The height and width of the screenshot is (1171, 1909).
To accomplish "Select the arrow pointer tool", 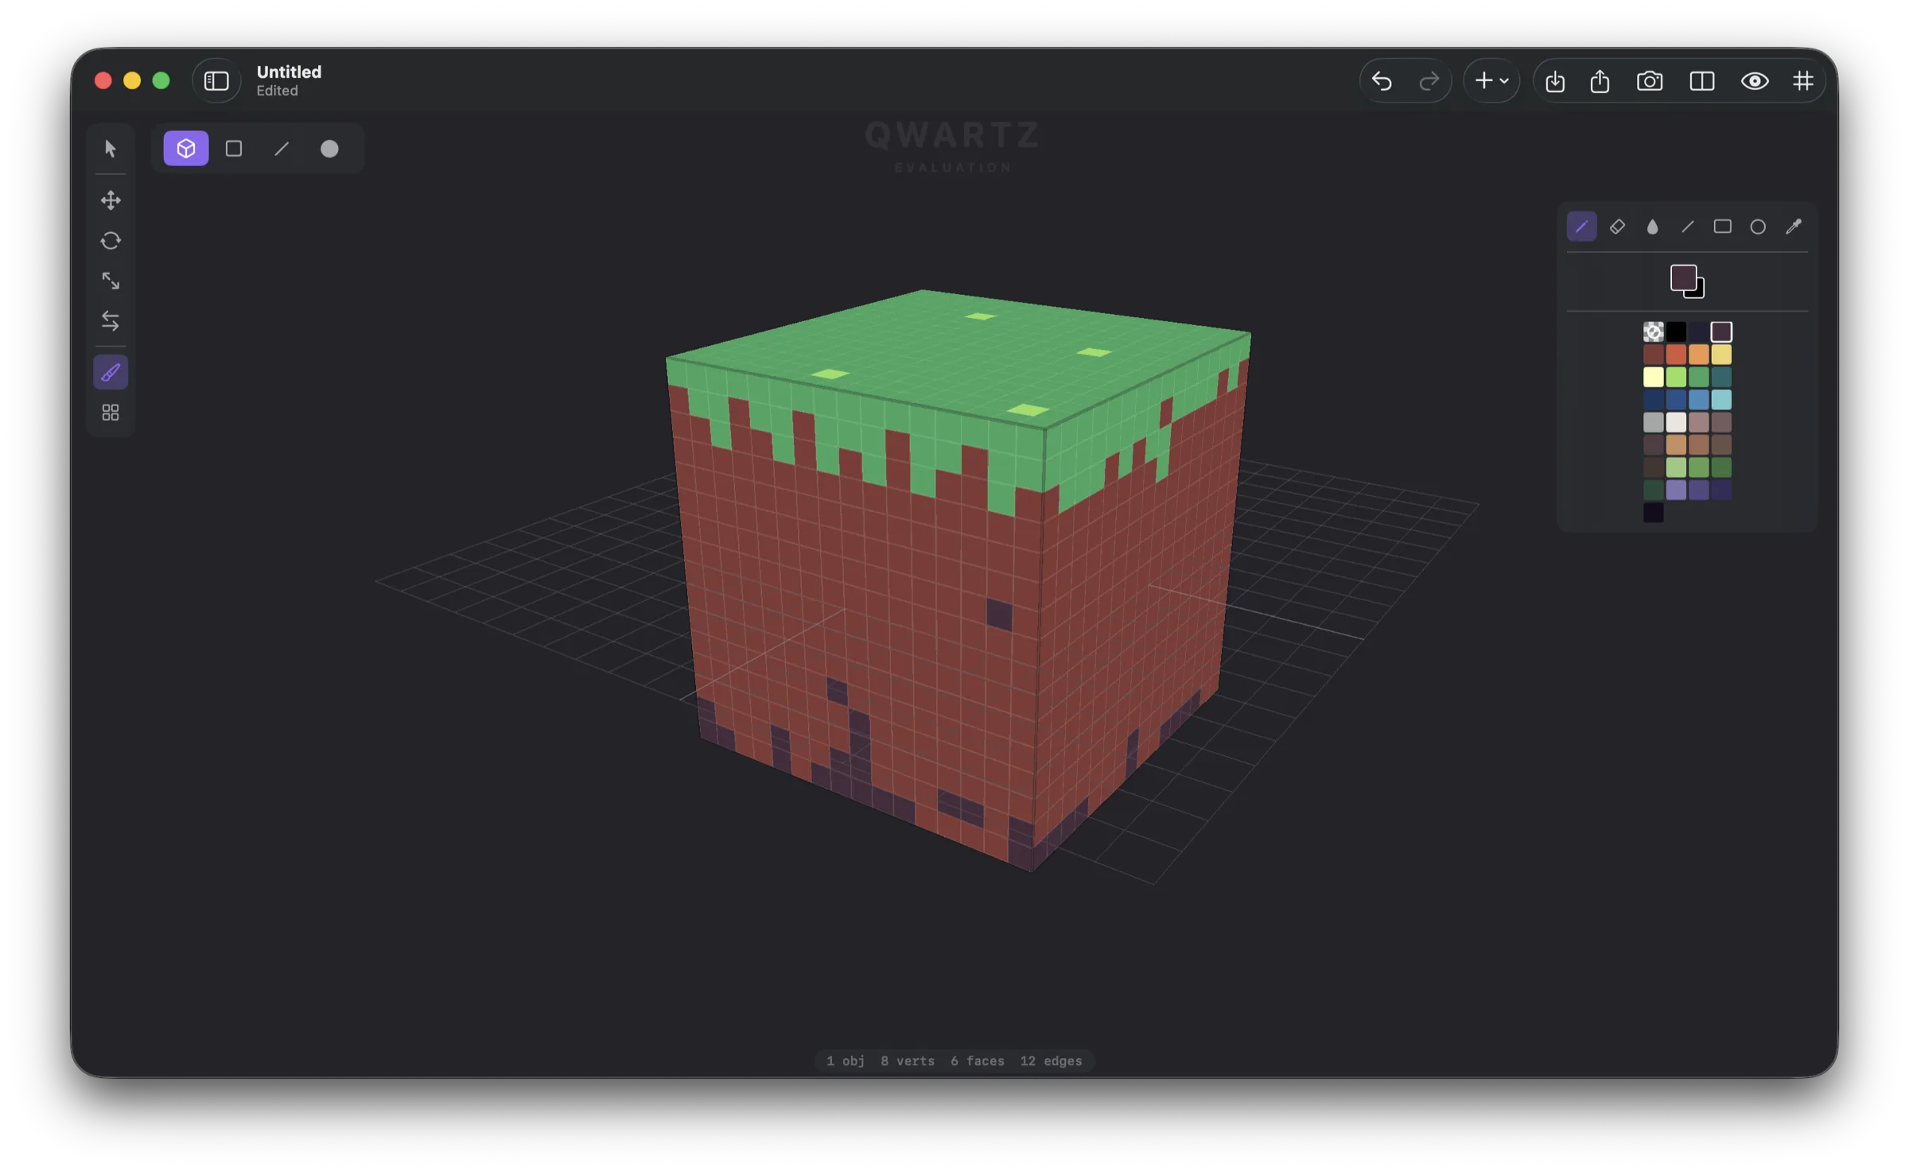I will 111,149.
